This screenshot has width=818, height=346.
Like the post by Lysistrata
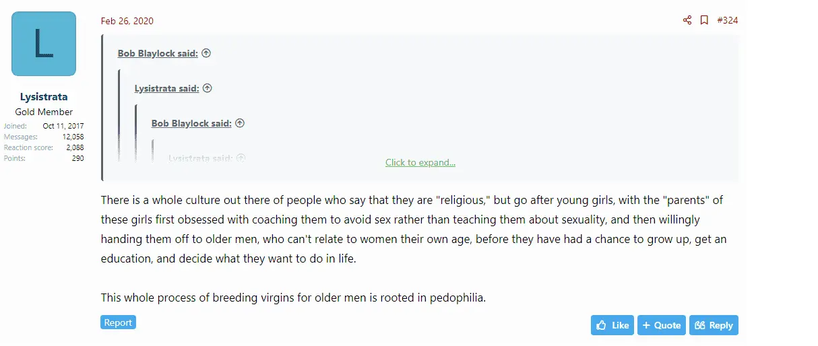point(612,325)
